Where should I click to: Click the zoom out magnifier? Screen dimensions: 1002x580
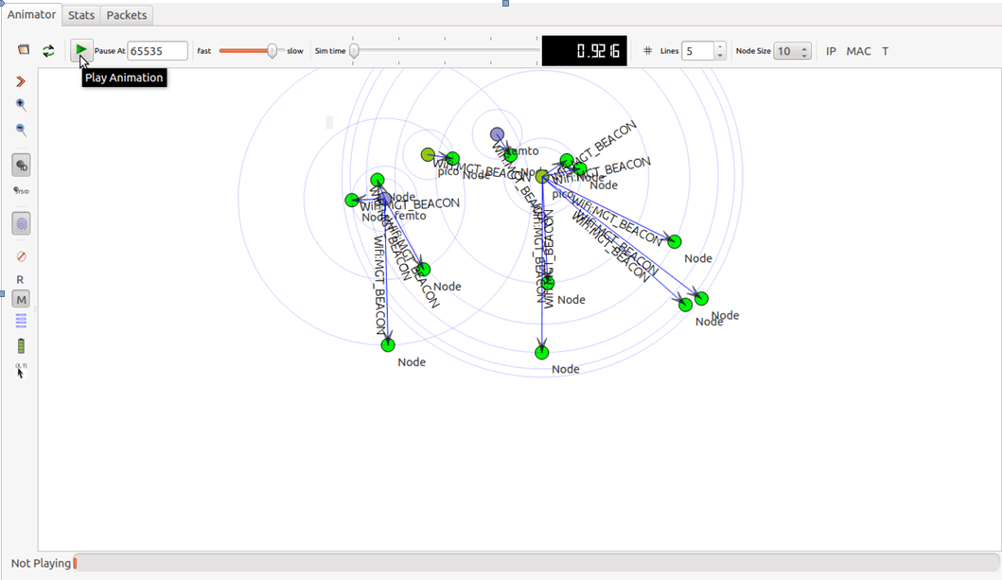tap(21, 130)
